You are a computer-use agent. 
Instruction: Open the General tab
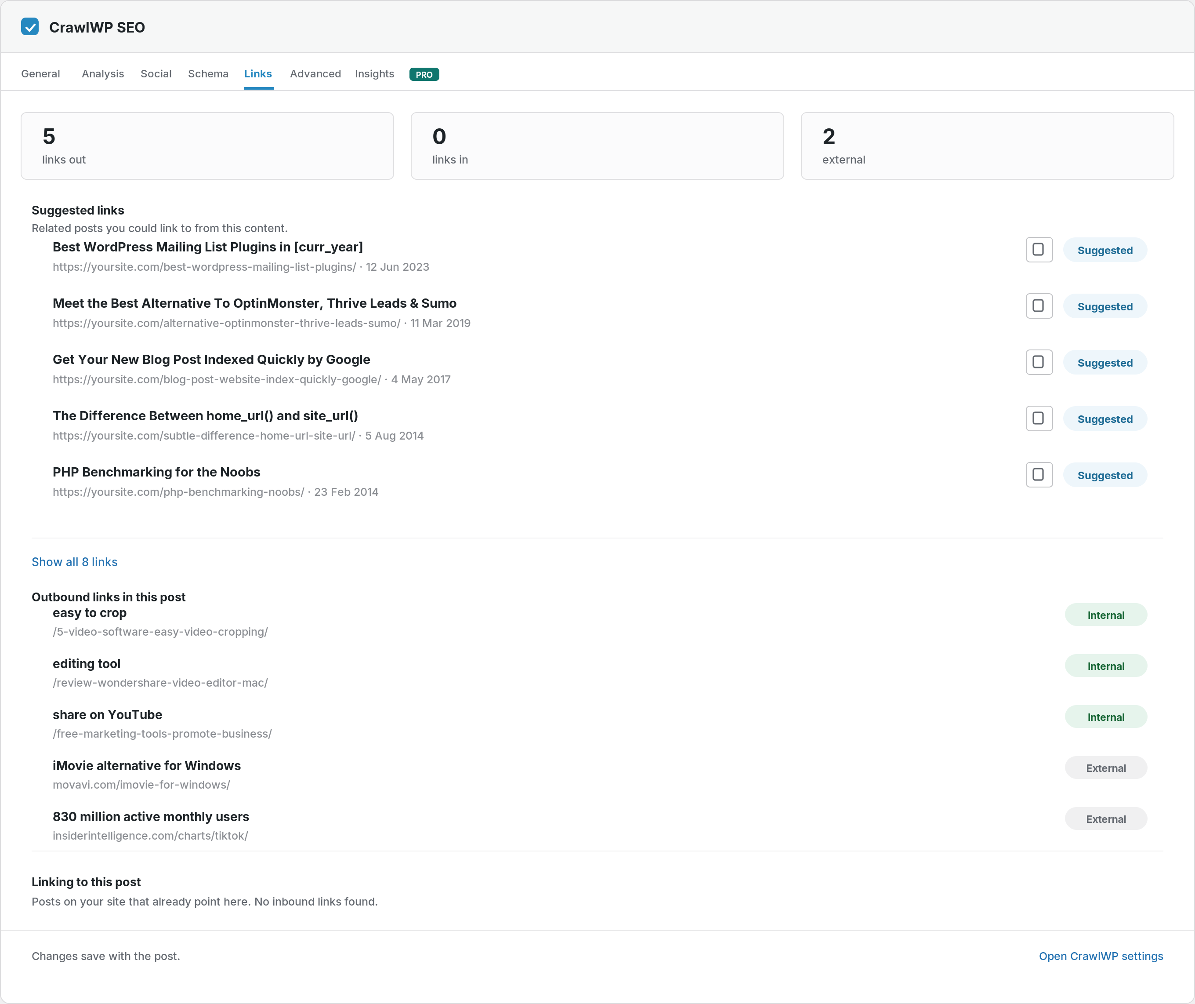(x=40, y=73)
